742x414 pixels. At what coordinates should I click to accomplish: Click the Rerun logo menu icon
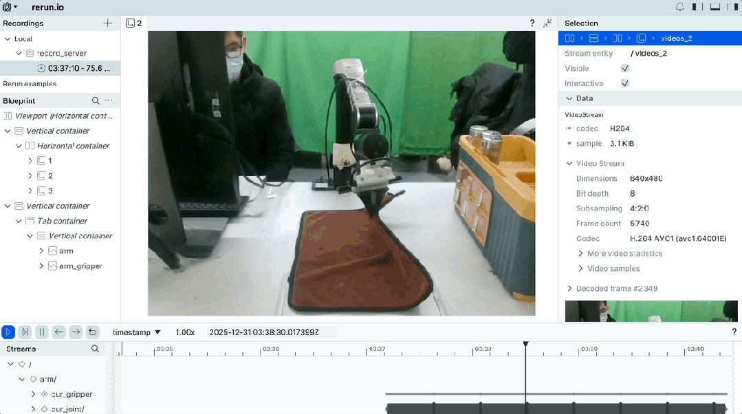click(x=7, y=6)
